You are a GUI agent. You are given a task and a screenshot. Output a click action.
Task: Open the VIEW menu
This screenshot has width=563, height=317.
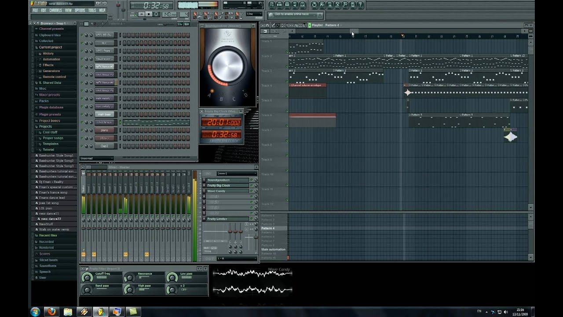[68, 10]
